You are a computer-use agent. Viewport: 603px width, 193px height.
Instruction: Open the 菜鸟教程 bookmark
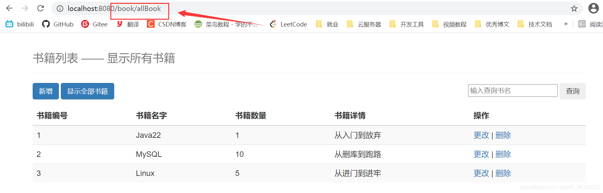[226, 24]
